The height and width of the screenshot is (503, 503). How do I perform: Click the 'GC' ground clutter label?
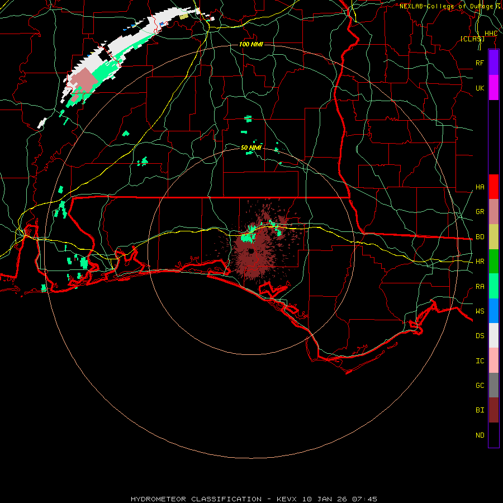(480, 386)
